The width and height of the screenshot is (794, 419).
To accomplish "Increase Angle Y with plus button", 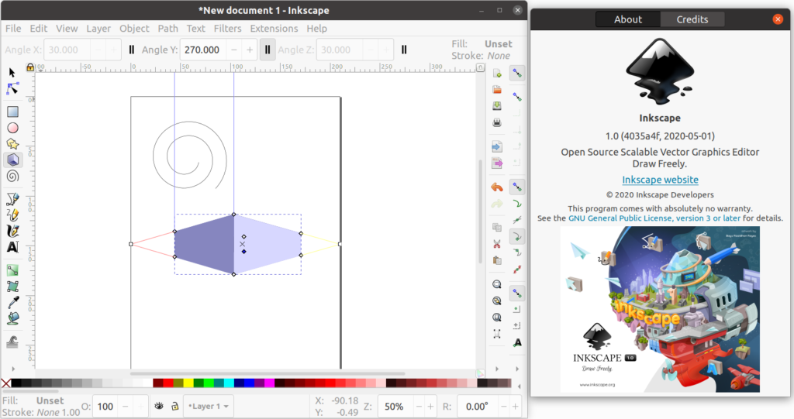I will [250, 50].
